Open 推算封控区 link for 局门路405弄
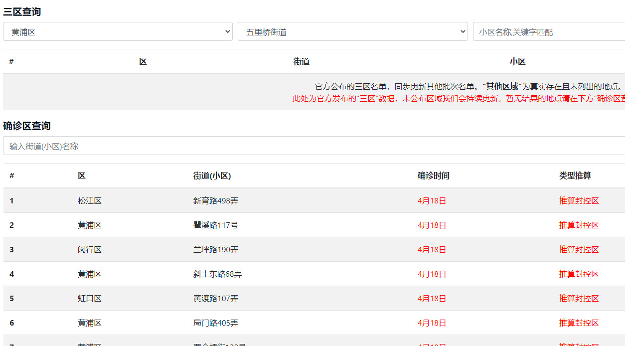 coord(579,323)
